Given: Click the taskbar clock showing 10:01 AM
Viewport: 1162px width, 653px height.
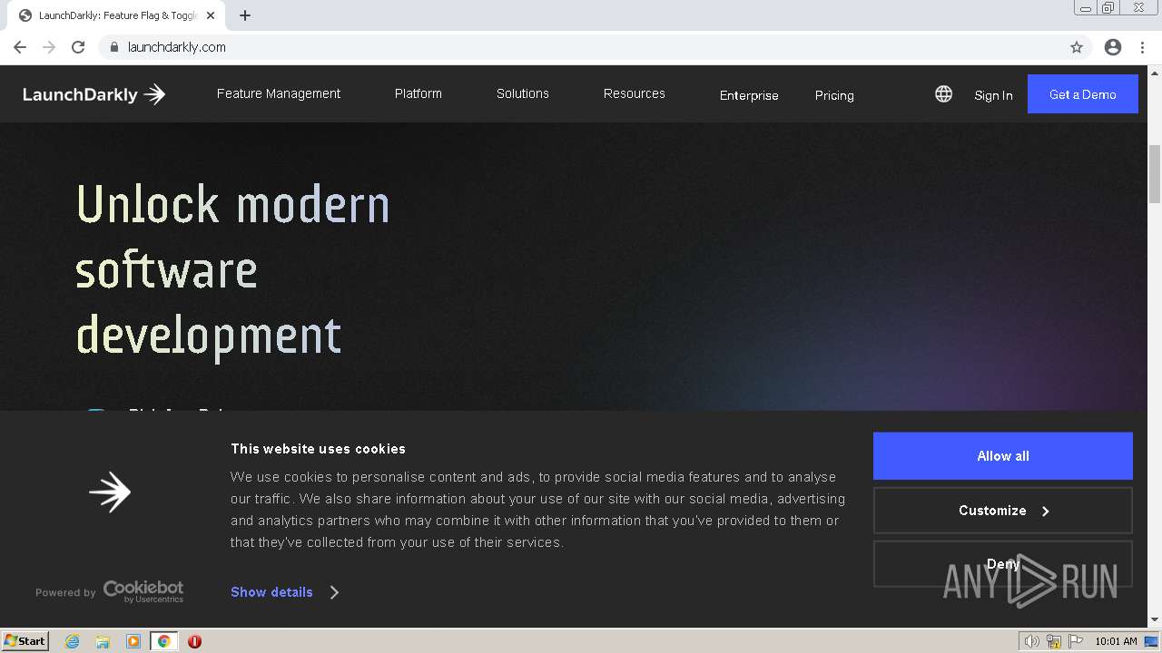Looking at the screenshot, I should pyautogui.click(x=1116, y=641).
